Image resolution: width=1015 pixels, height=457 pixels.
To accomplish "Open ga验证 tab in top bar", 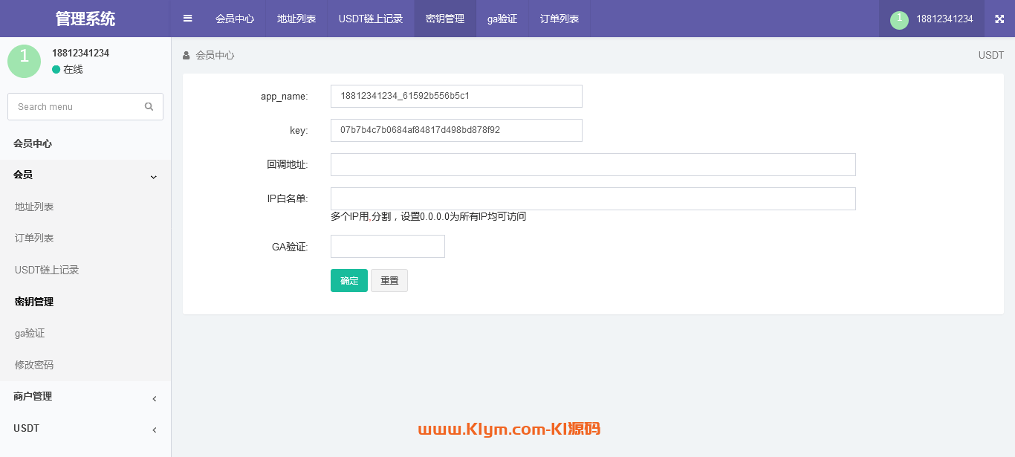I will [x=502, y=19].
